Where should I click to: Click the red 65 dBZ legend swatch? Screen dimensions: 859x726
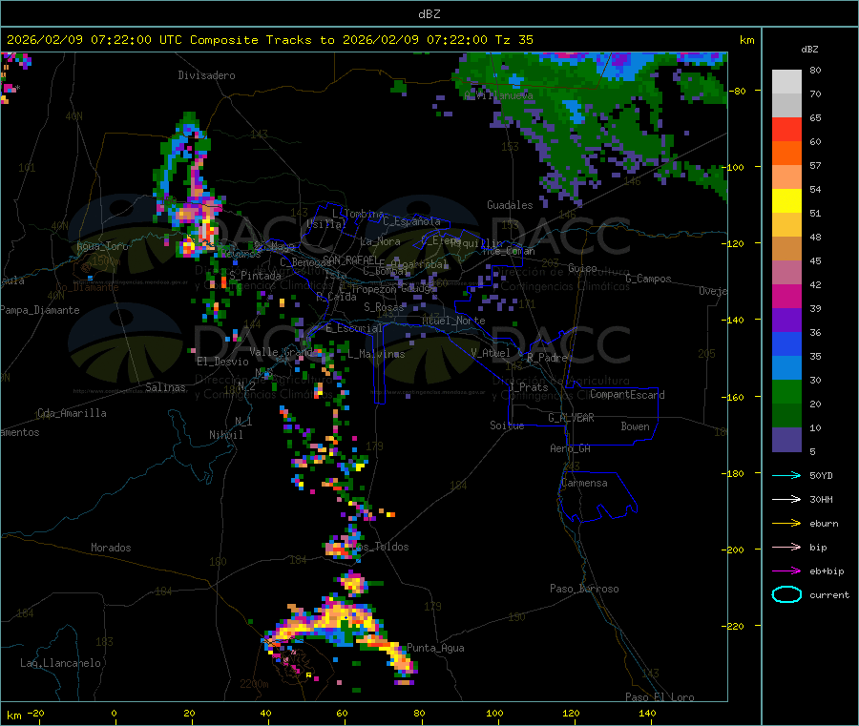pyautogui.click(x=786, y=129)
